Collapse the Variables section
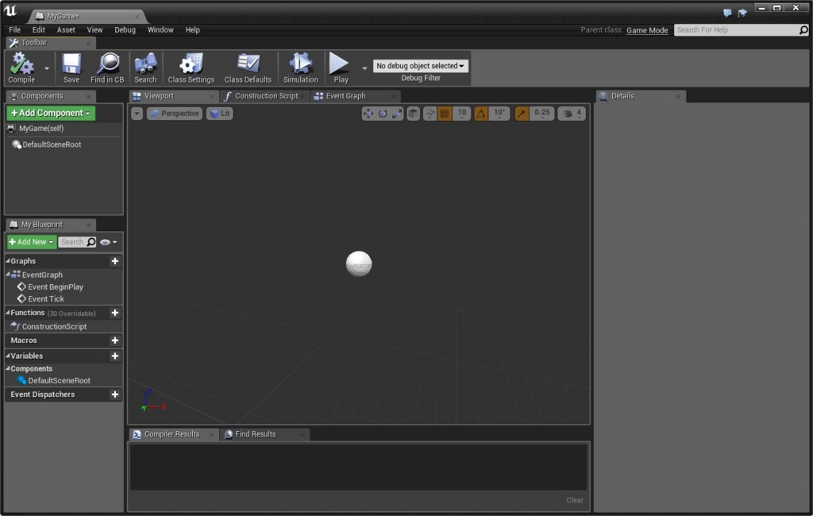This screenshot has height=516, width=813. (x=8, y=356)
